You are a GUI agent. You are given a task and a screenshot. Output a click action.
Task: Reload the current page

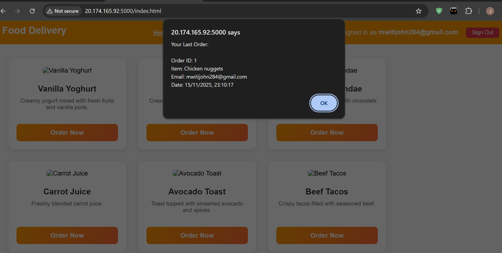[x=32, y=11]
